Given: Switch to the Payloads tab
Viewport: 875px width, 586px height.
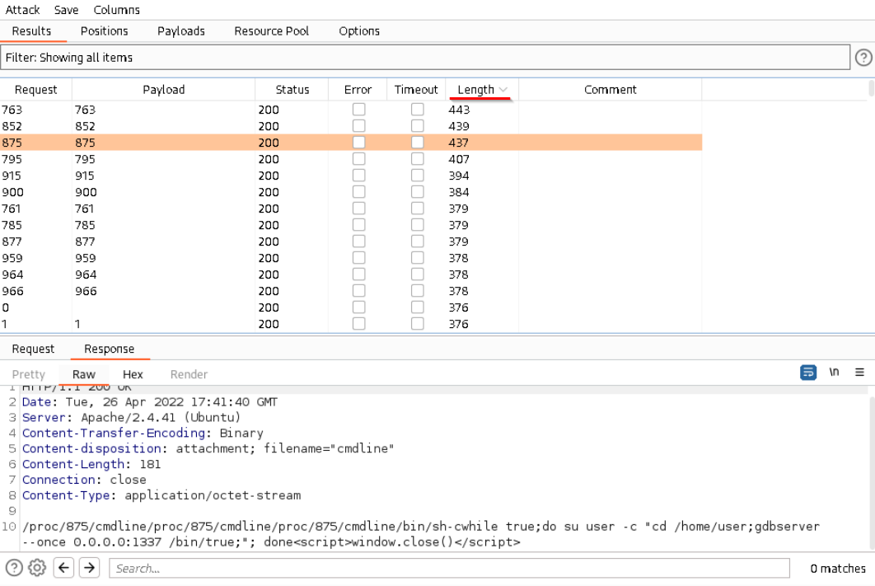Looking at the screenshot, I should pos(180,31).
